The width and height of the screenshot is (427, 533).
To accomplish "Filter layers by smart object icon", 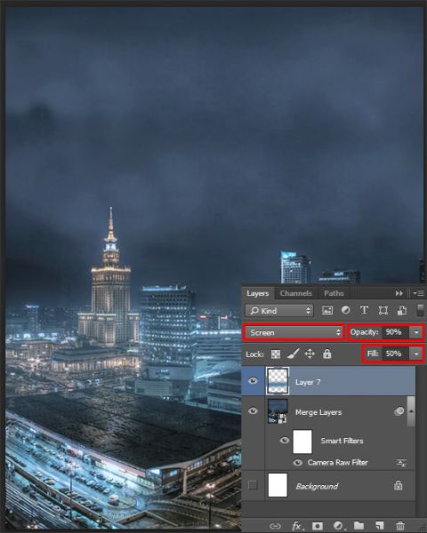I will [x=402, y=310].
